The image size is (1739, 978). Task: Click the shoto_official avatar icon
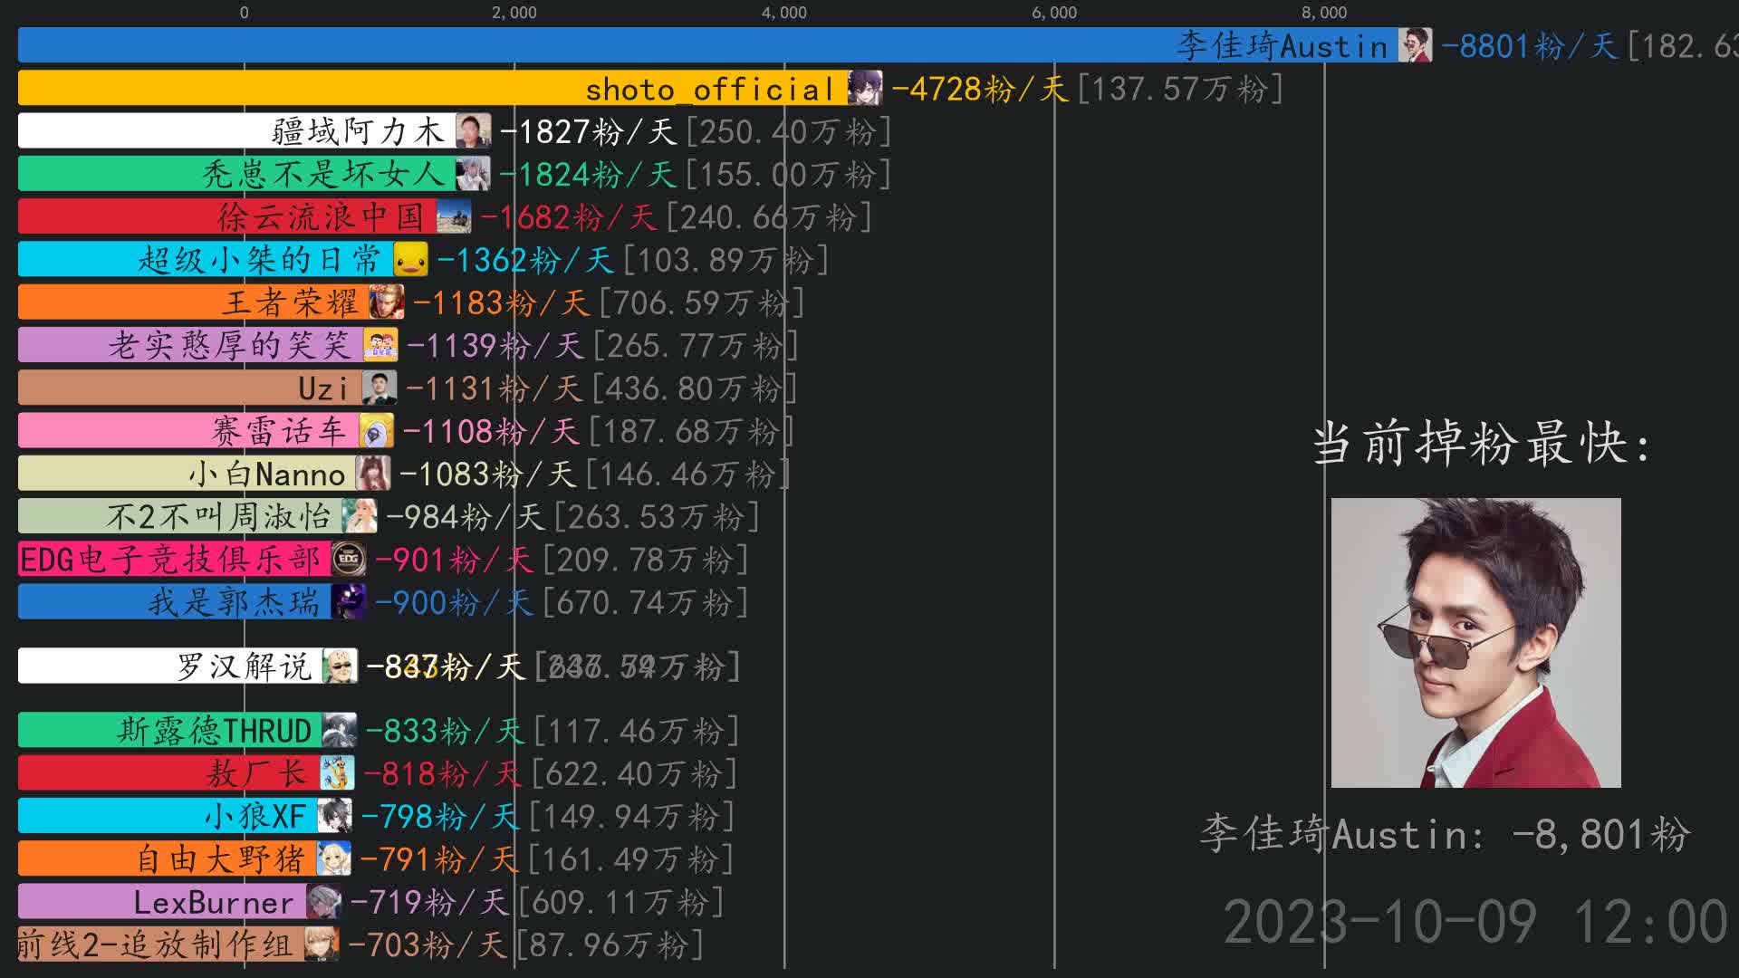point(865,89)
